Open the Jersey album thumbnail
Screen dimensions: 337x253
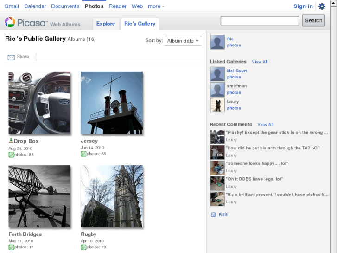[x=112, y=103]
